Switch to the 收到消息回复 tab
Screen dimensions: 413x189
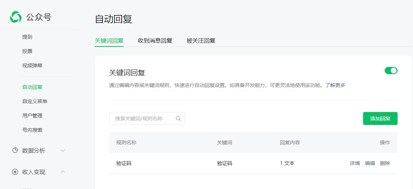[x=155, y=40]
